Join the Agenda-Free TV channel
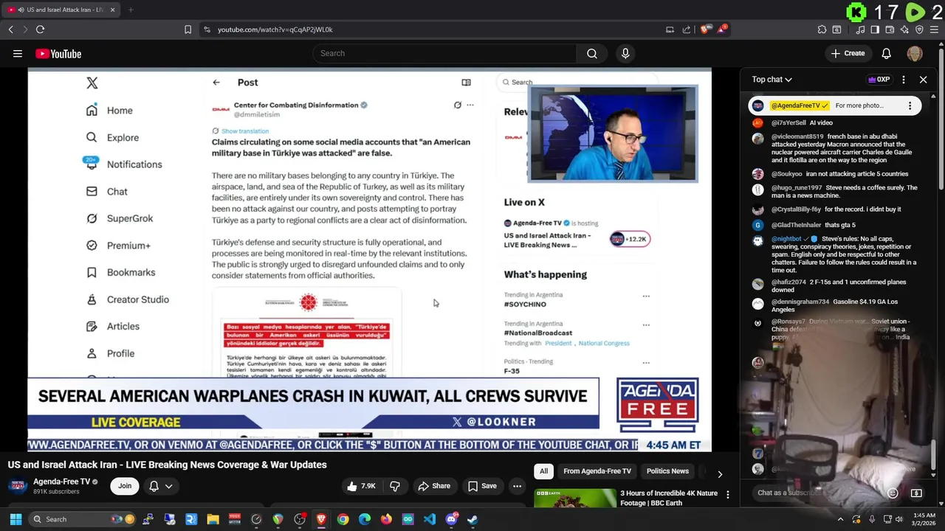The image size is (945, 531). [125, 486]
